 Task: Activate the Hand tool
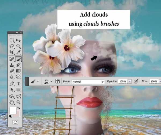[12, 102]
